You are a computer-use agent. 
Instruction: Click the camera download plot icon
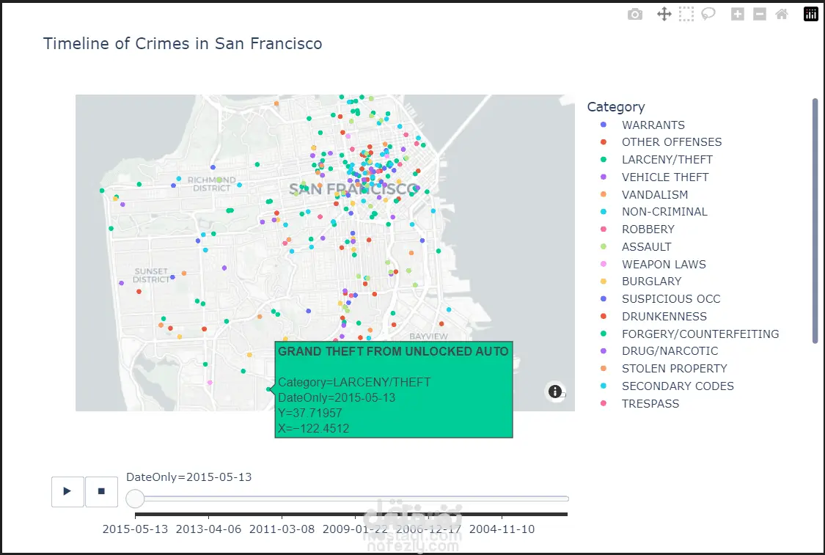click(635, 14)
